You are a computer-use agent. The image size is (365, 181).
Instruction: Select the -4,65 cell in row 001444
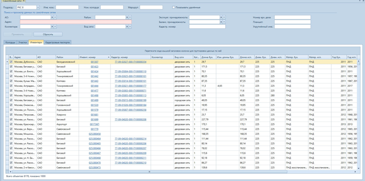(x=228, y=86)
